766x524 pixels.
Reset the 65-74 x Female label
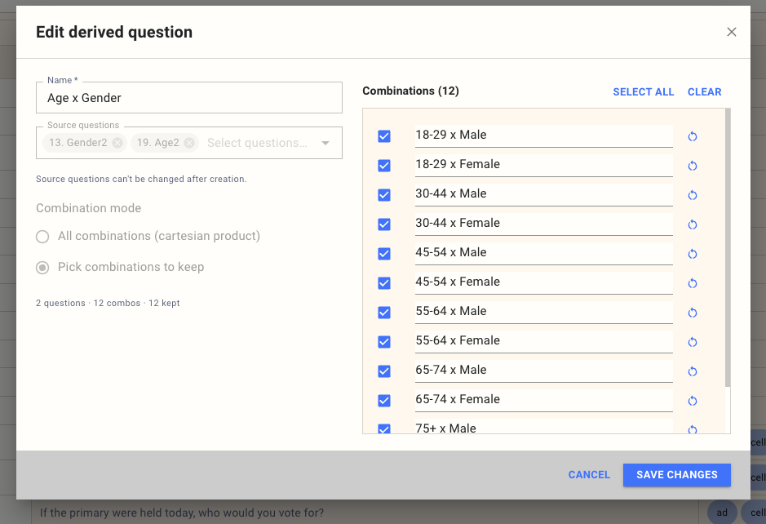[693, 401]
